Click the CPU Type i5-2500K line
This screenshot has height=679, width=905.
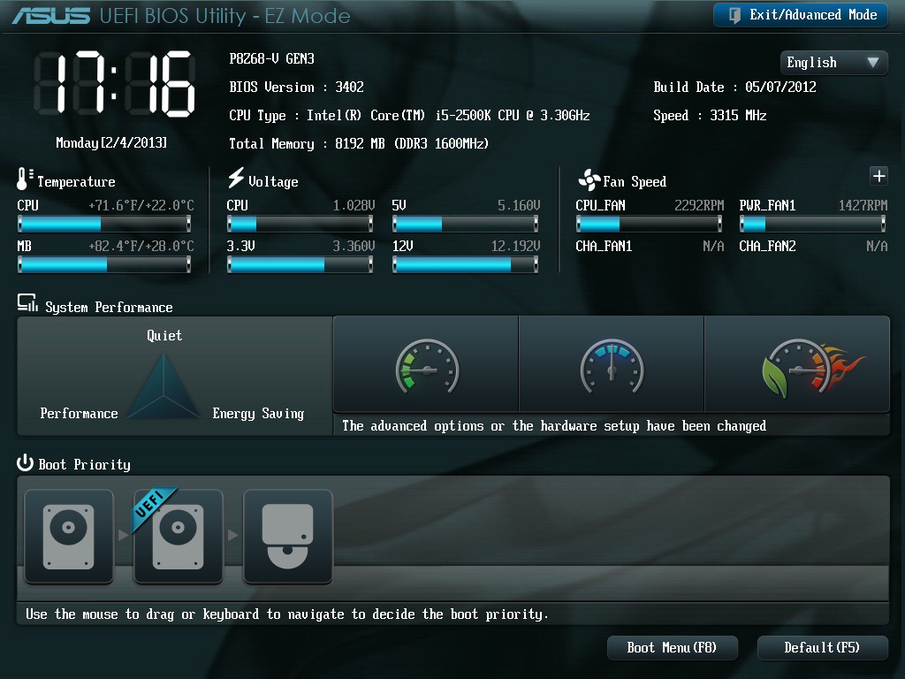(x=409, y=116)
